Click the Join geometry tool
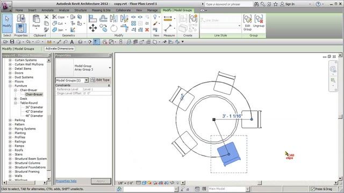 [x=58, y=30]
